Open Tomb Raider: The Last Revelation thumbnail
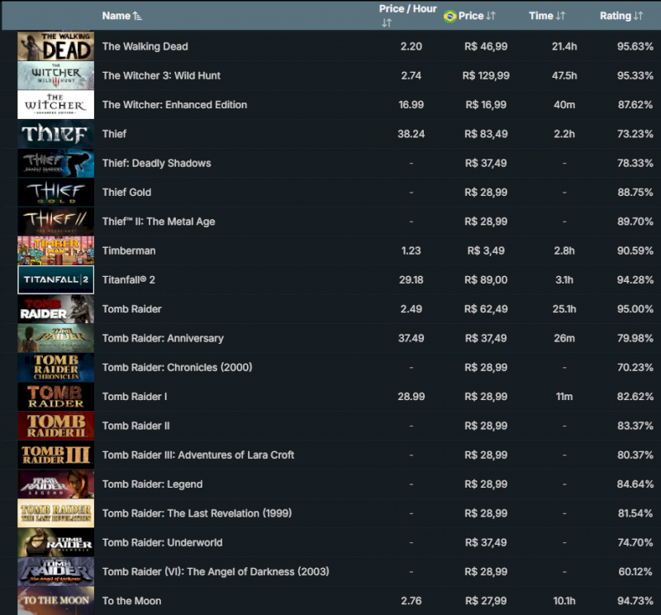 tap(55, 513)
